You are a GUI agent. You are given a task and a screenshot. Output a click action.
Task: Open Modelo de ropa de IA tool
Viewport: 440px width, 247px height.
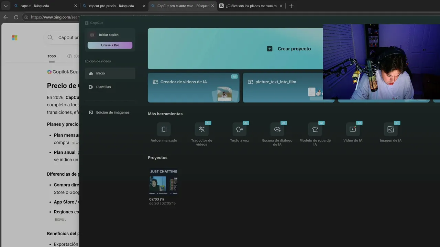pyautogui.click(x=315, y=134)
